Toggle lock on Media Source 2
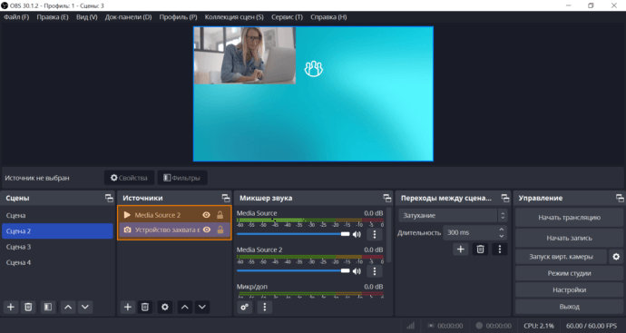 coord(220,215)
